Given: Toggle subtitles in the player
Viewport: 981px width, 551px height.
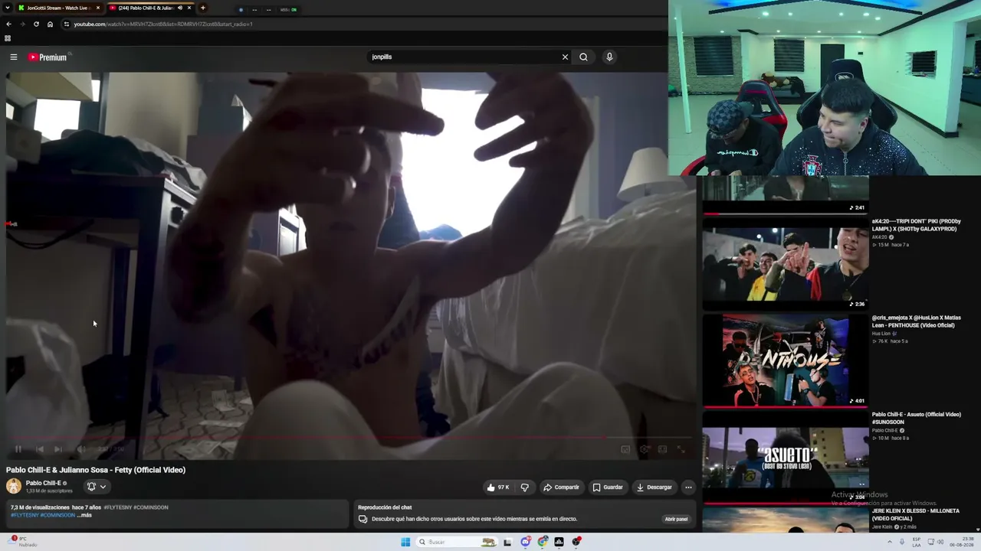Looking at the screenshot, I should coord(625,449).
